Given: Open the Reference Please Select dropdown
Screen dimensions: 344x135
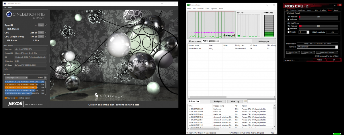Looking at the screenshot, I should [x=317, y=47].
